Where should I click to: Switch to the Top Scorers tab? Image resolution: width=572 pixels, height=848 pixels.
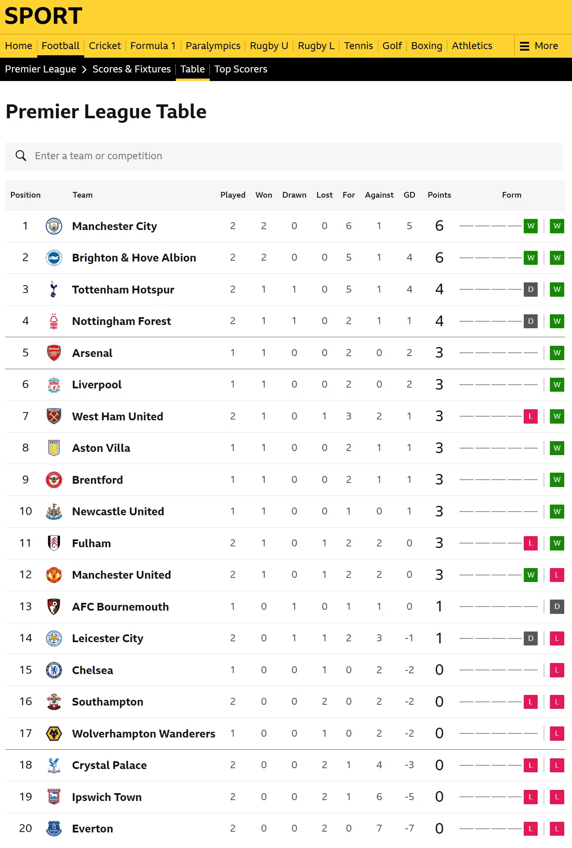241,69
